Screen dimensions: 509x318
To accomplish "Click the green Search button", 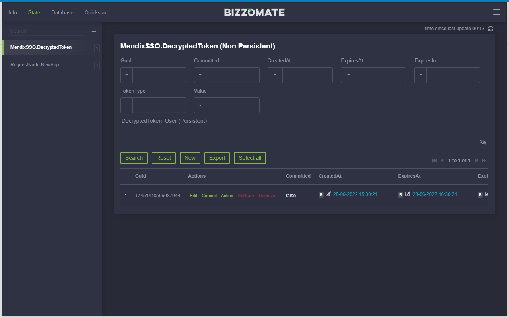I will tap(134, 158).
